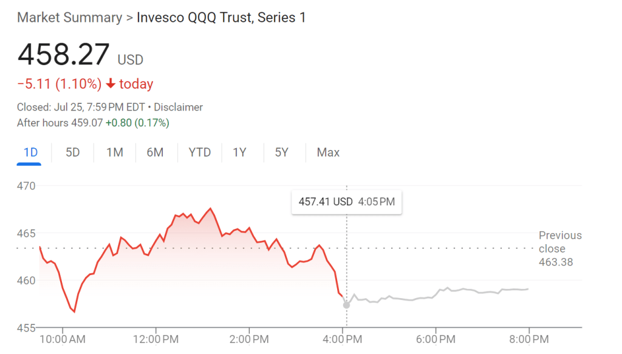Image resolution: width=622 pixels, height=354 pixels.
Task: Click the Market Summary breadcrumb link
Action: tap(69, 17)
